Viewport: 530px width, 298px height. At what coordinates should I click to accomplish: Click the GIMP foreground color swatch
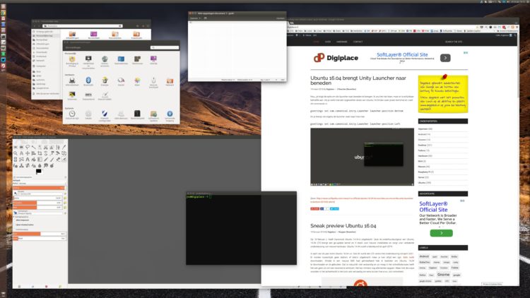[38, 171]
